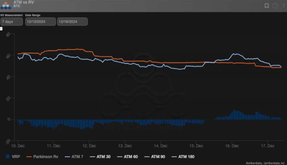
Task: Click the y-axis value -20
Action: pyautogui.click(x=8, y=141)
